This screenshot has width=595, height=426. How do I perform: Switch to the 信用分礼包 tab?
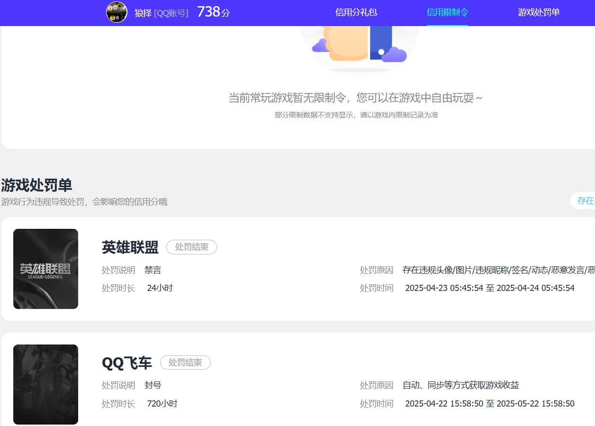pyautogui.click(x=356, y=13)
